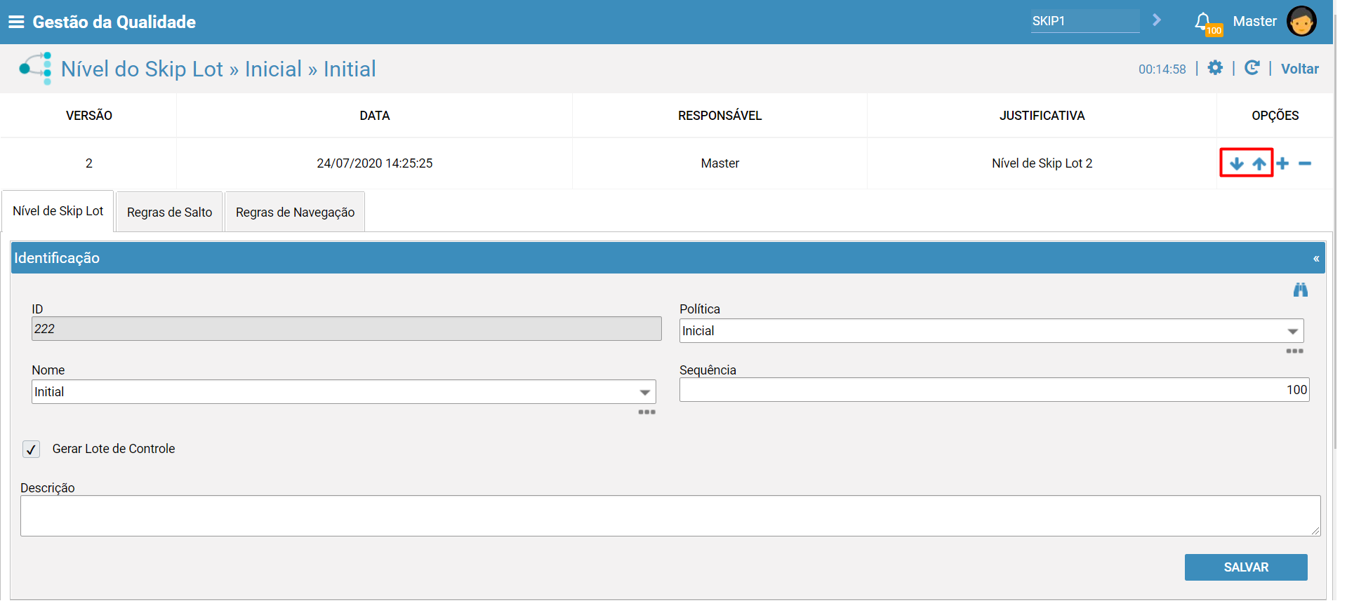Viewport: 1347px width, 601px height.
Task: Open the Master user avatar
Action: [x=1301, y=21]
